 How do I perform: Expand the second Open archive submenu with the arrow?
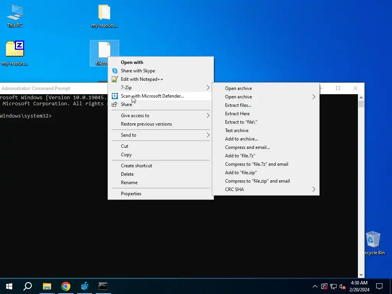tap(266, 97)
